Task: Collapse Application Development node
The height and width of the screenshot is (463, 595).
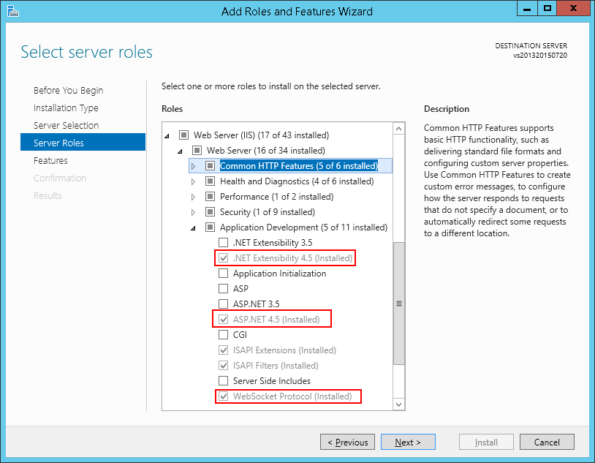Action: click(x=193, y=228)
